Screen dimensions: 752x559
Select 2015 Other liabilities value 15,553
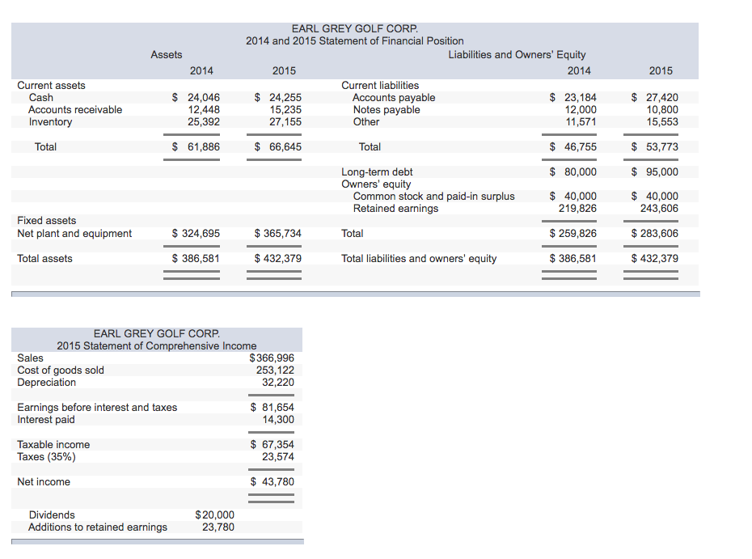point(662,122)
